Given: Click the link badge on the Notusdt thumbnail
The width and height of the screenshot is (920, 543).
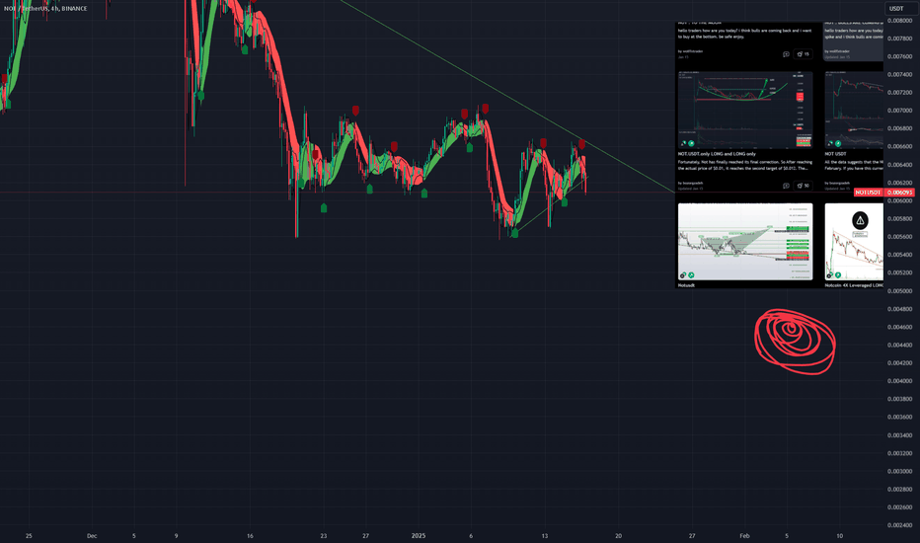Looking at the screenshot, I should (683, 274).
